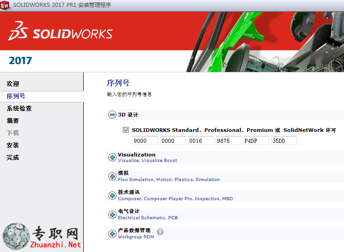Viewport: 344px width, 252px height.
Task: Click the serial number field containing 35DD
Action: pos(284,141)
